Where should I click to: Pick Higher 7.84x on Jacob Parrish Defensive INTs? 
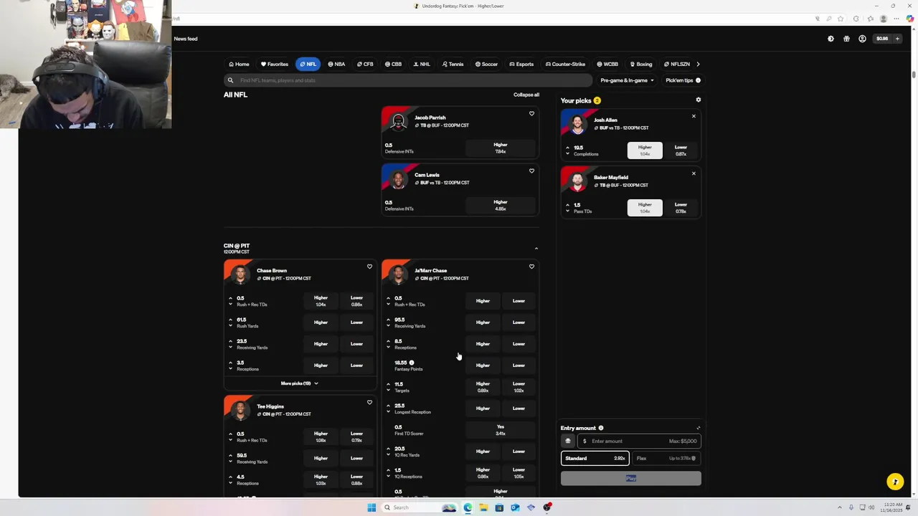point(501,148)
